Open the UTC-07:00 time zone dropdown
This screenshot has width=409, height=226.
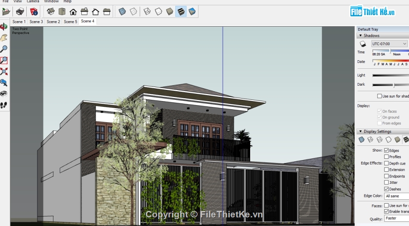(389, 44)
